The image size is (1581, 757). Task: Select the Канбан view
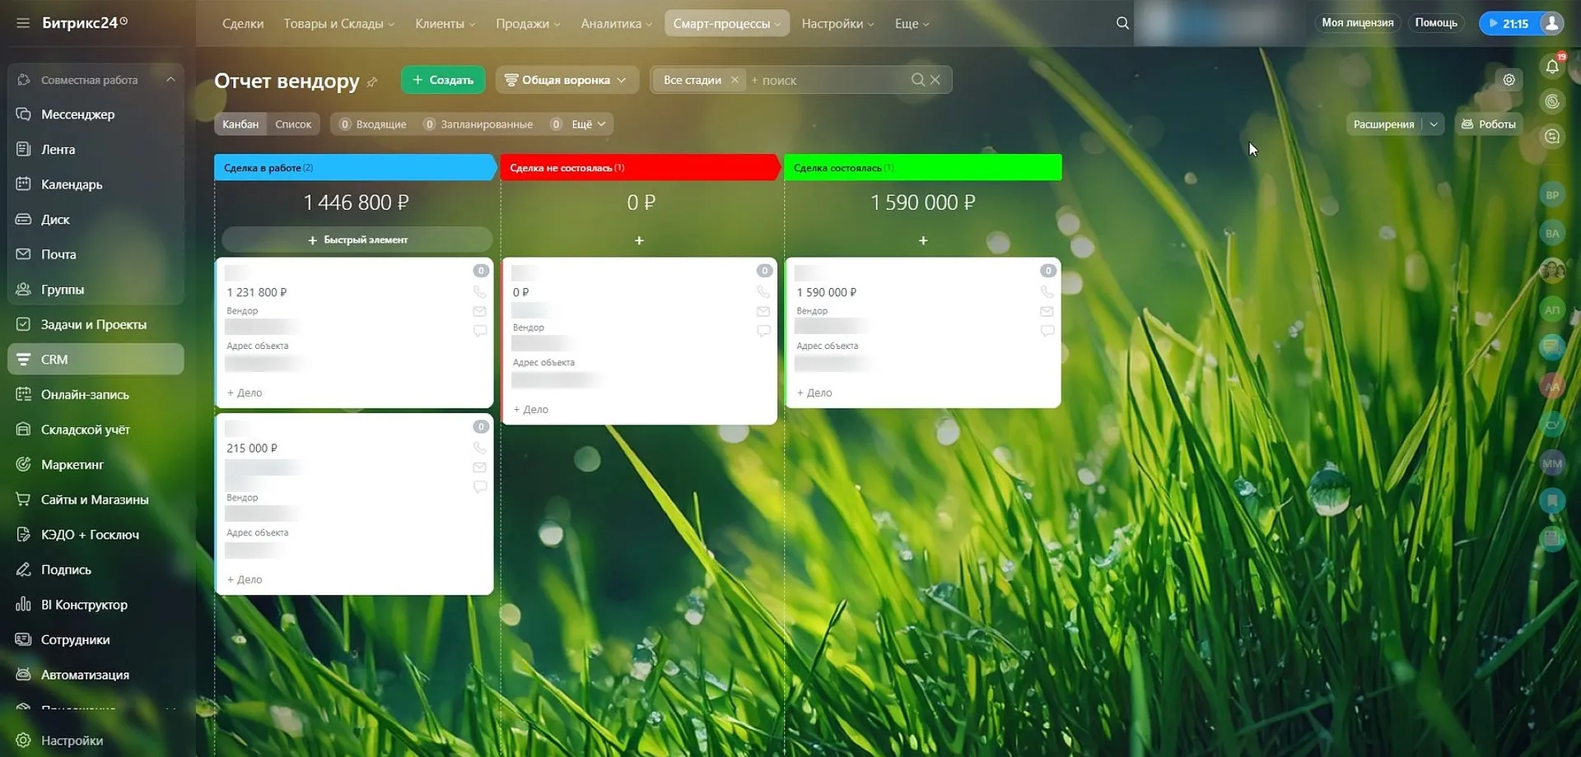pyautogui.click(x=240, y=124)
